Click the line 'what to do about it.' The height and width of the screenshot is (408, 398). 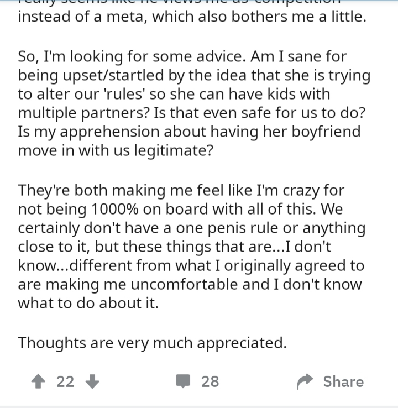coord(88,303)
